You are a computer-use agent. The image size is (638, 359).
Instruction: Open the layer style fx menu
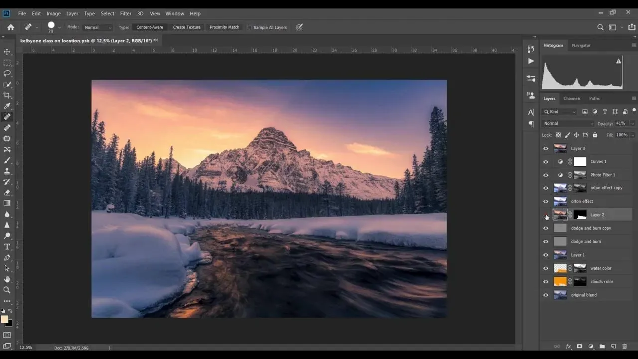coord(568,346)
